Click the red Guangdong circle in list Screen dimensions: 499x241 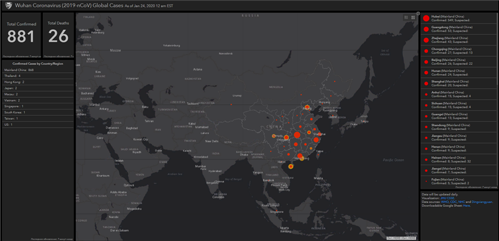(x=426, y=29)
